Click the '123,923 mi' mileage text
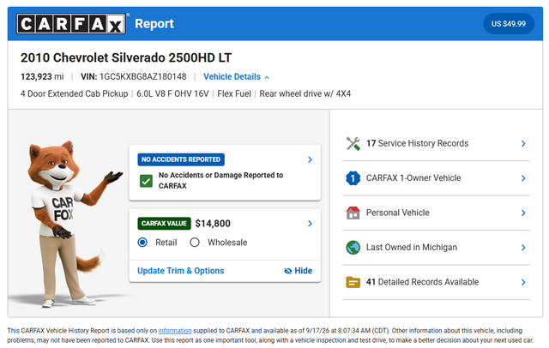 [x=42, y=76]
